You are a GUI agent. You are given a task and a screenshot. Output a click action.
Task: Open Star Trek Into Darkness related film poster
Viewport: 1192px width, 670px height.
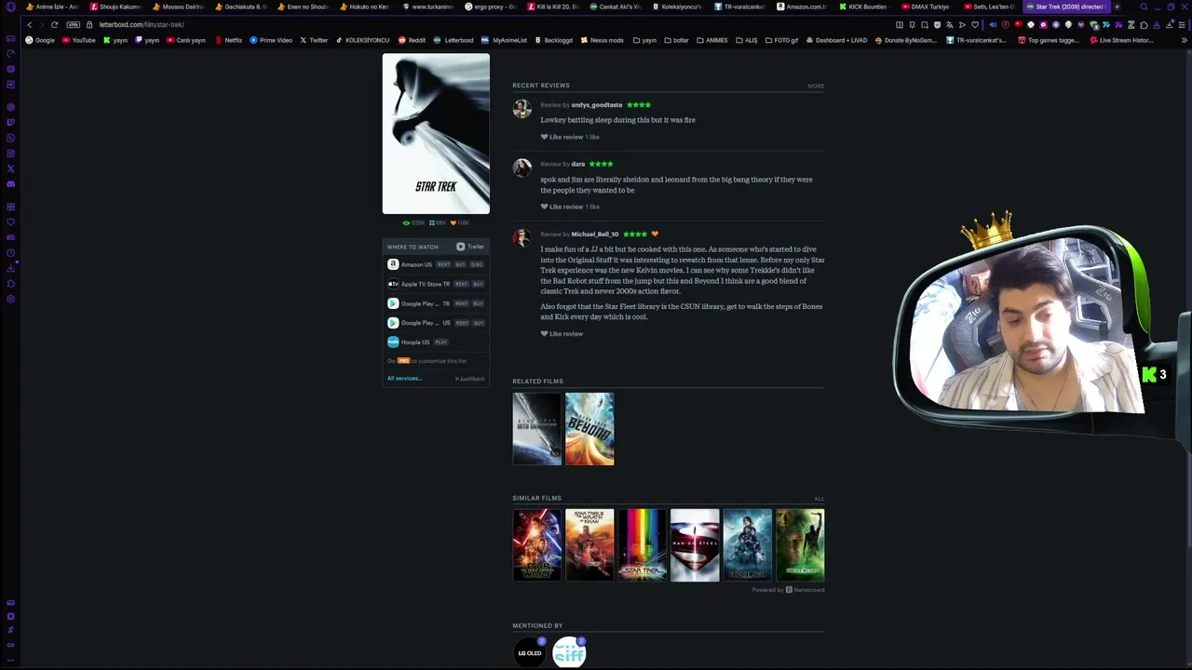point(537,429)
